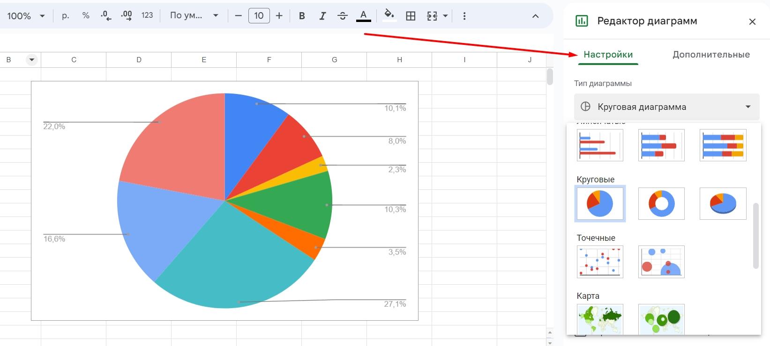770x346 pixels.
Task: Open the text color picker
Action: coord(363,16)
